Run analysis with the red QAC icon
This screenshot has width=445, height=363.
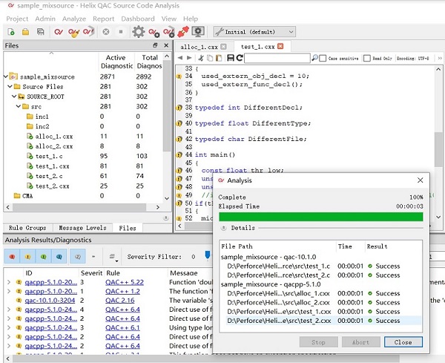pos(59,32)
